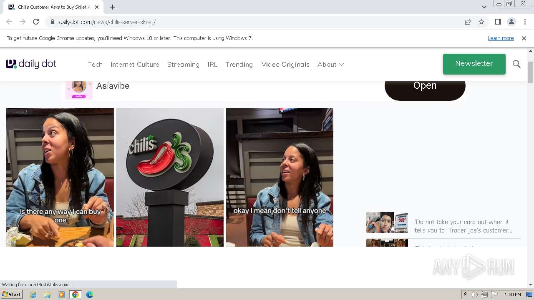
Task: Dismiss the Chrome update notice bar
Action: pyautogui.click(x=524, y=38)
